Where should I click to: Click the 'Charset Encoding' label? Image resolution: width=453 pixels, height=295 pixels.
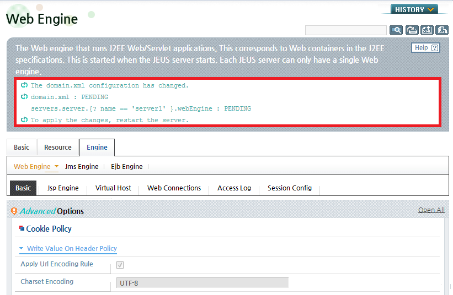point(47,281)
